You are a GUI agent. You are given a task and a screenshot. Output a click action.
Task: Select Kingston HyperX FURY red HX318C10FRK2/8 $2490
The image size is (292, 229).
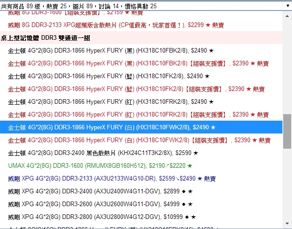(141, 102)
